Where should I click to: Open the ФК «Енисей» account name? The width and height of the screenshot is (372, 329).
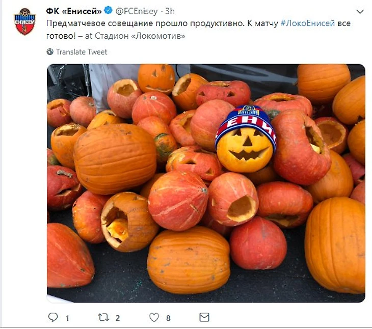pyautogui.click(x=74, y=11)
